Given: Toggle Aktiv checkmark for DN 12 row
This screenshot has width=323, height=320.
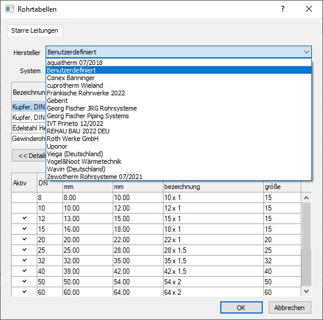Looking at the screenshot, I should tap(25, 218).
